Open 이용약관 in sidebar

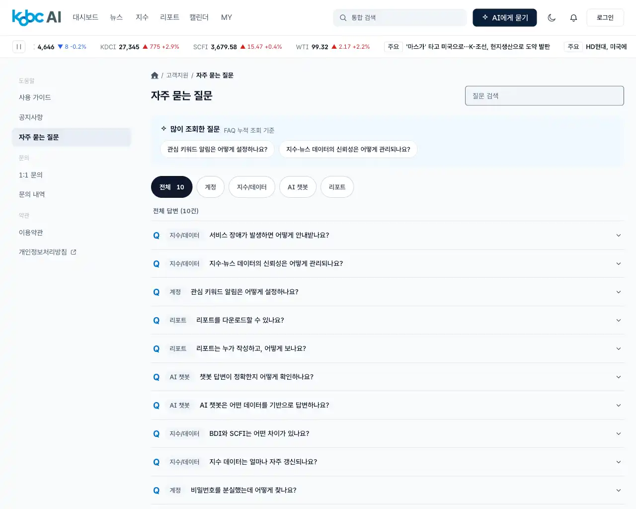pos(72,233)
